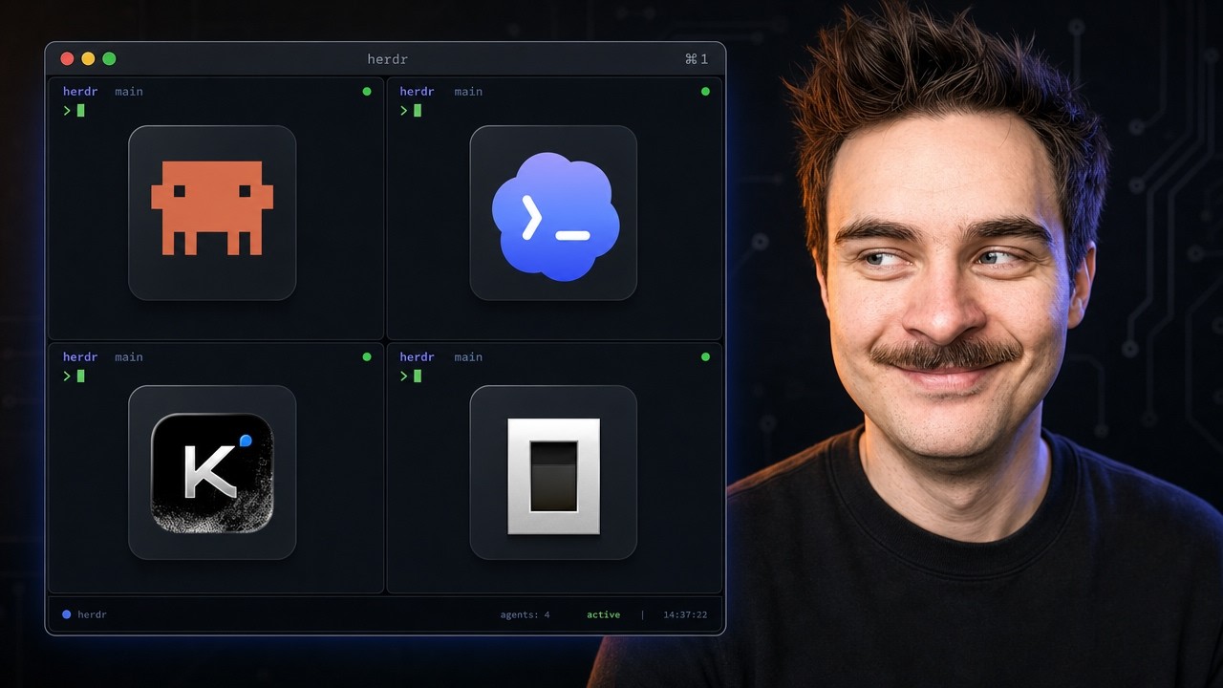Focus the prompt cursor in the blue cloud pane
Viewport: 1223px width, 688px height.
pyautogui.click(x=418, y=111)
